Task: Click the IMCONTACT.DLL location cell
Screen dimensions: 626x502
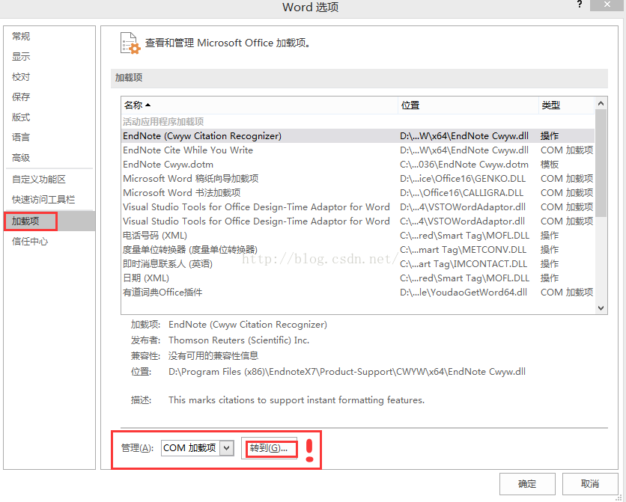Action: click(464, 264)
